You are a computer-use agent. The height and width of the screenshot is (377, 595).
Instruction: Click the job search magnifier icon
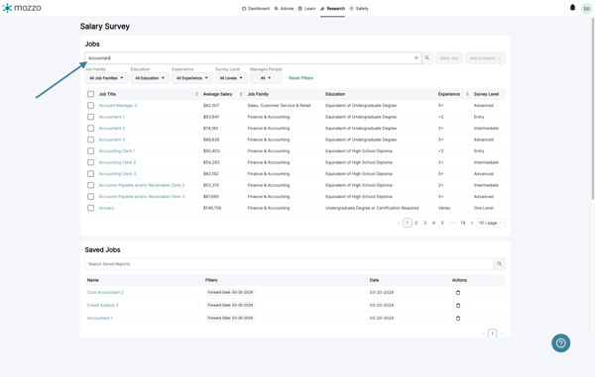(427, 58)
